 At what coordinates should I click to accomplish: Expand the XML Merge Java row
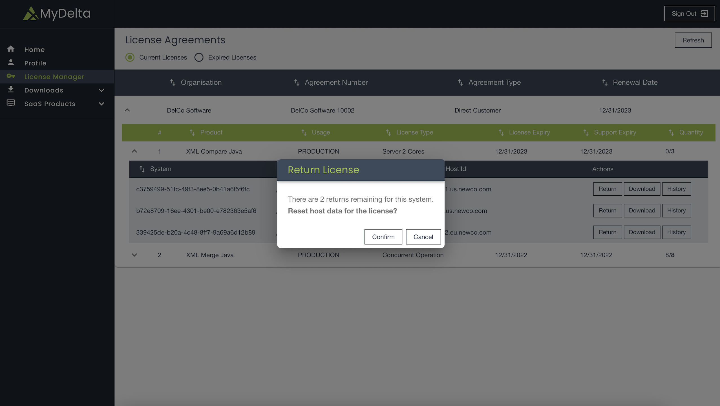click(x=134, y=255)
